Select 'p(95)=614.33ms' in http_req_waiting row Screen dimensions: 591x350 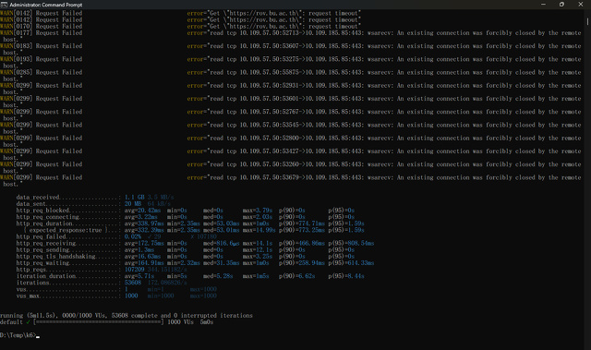(351, 263)
